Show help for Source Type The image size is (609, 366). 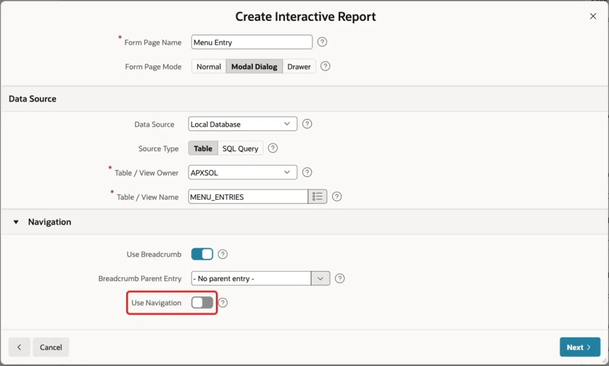point(273,149)
